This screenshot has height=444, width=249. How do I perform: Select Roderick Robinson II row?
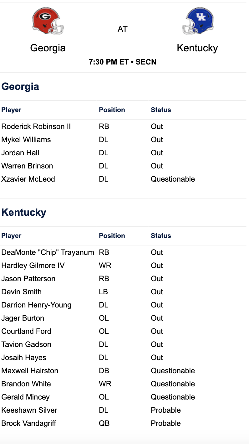pos(123,126)
